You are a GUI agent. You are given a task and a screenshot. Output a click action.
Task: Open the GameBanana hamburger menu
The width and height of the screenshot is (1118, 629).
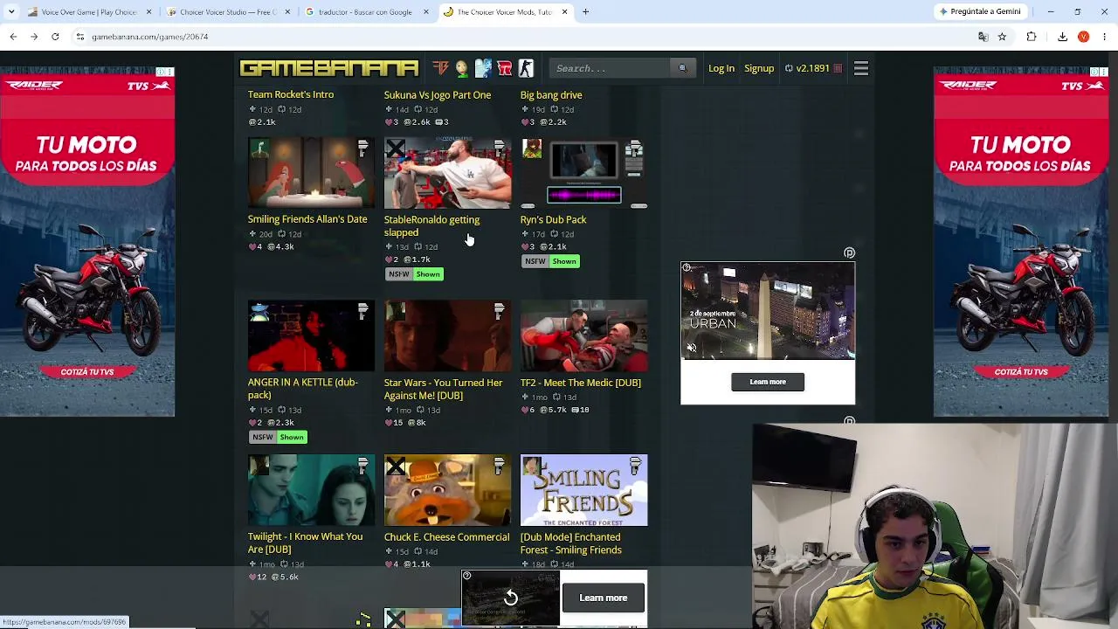point(861,68)
